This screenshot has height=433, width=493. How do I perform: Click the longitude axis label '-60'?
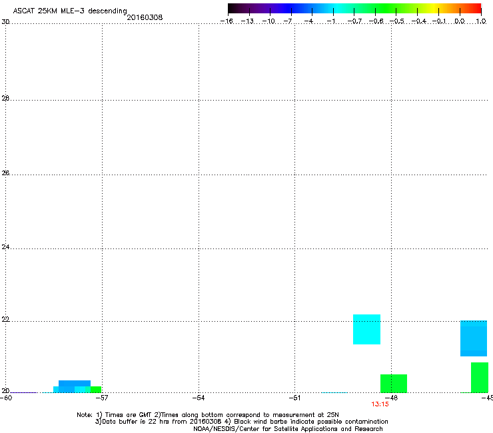point(6,398)
